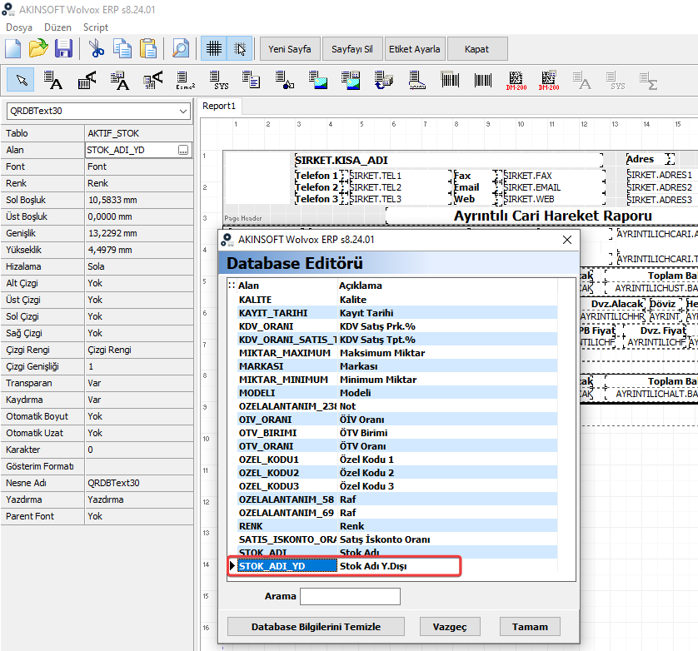
Task: Select the greyed-out label A tool
Action: point(582,81)
